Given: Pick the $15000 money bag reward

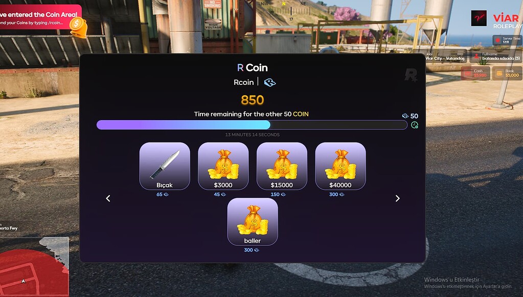Looking at the screenshot, I should pos(282,166).
